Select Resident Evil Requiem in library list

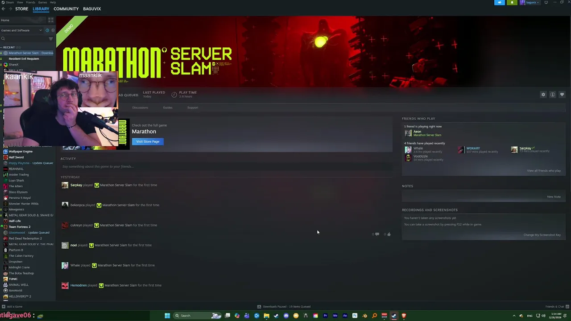point(24,58)
